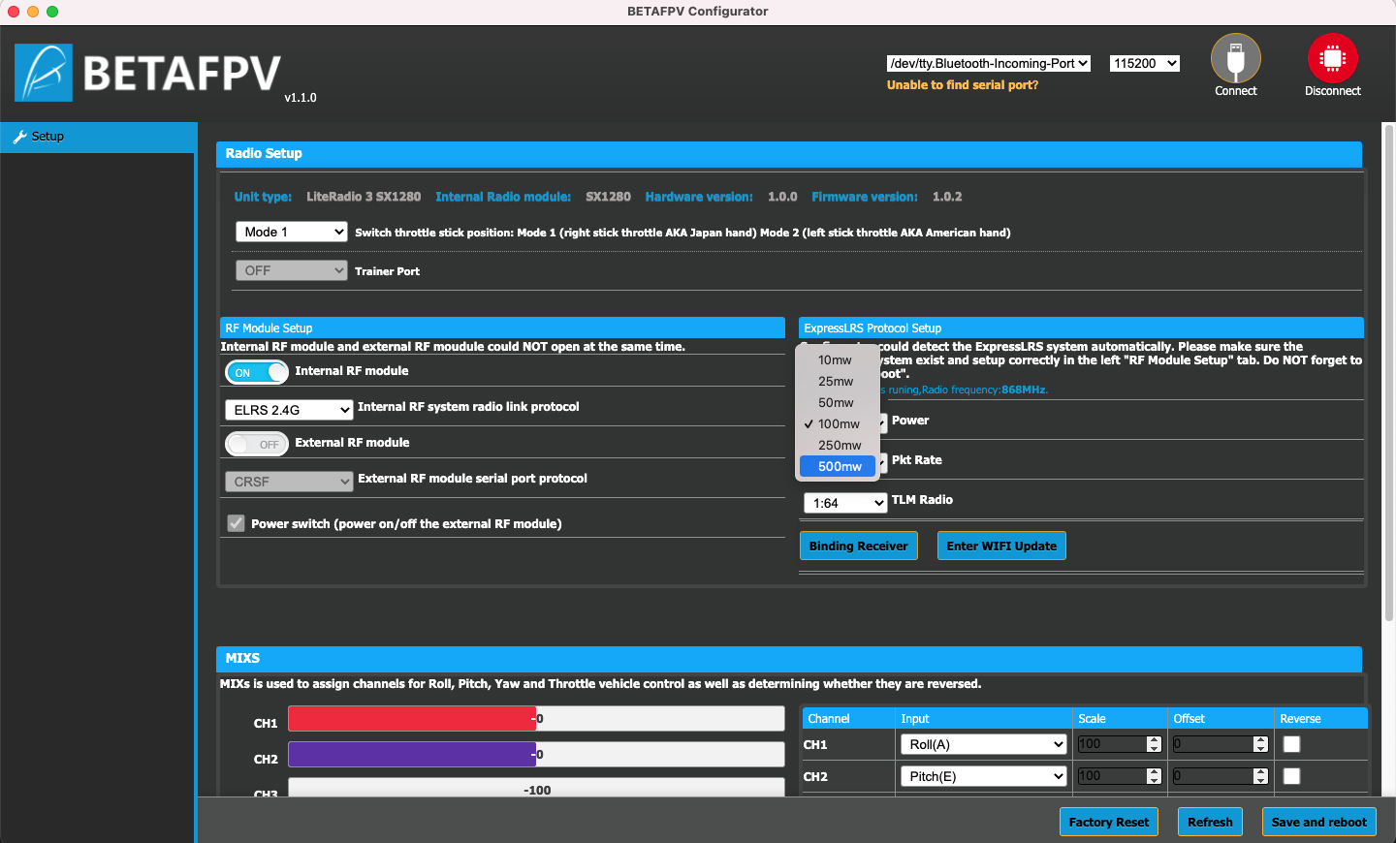Screen dimensions: 1396x843
Task: Increment the CH1 Scale stepper
Action: (x=1154, y=740)
